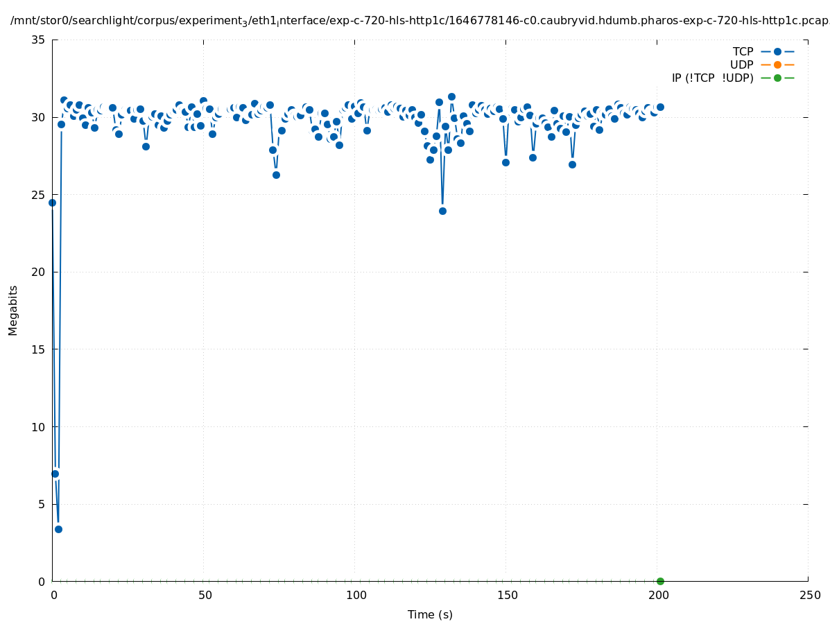830x624 pixels.
Task: Click the last TCP data point near 201 seconds
Action: tap(660, 107)
